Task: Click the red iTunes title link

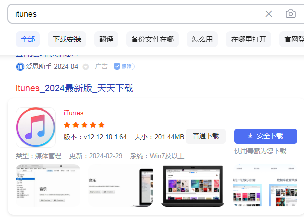Action: click(73, 113)
